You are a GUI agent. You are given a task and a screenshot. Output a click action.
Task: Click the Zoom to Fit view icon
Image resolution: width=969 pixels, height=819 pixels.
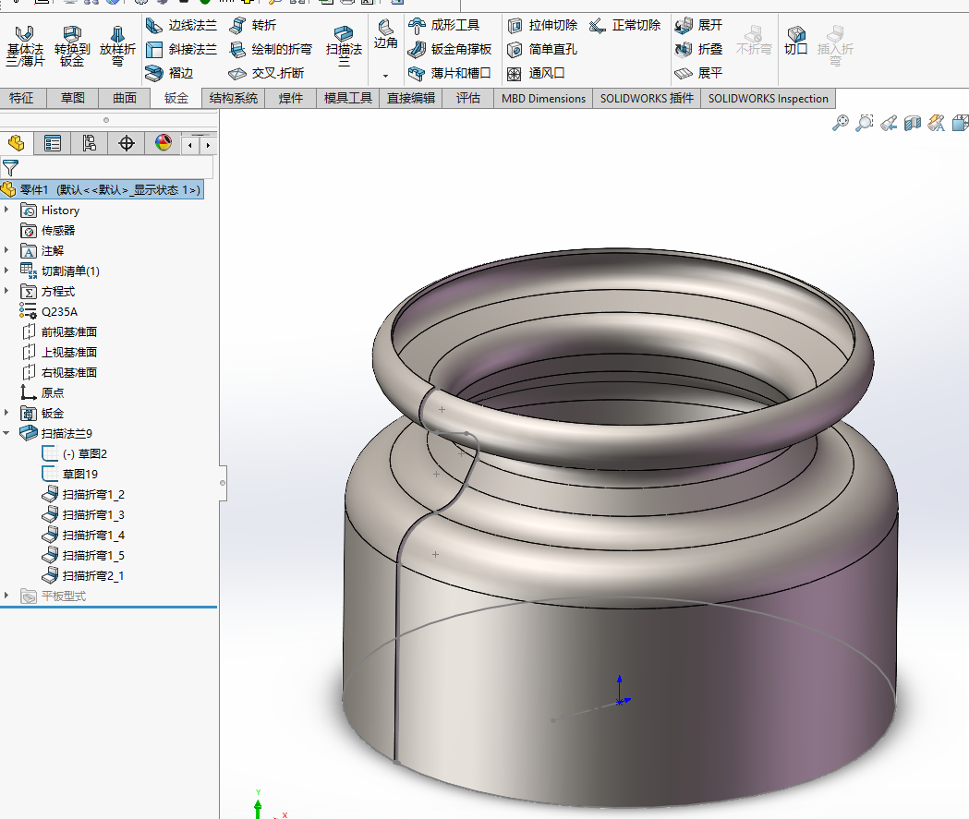pos(841,123)
